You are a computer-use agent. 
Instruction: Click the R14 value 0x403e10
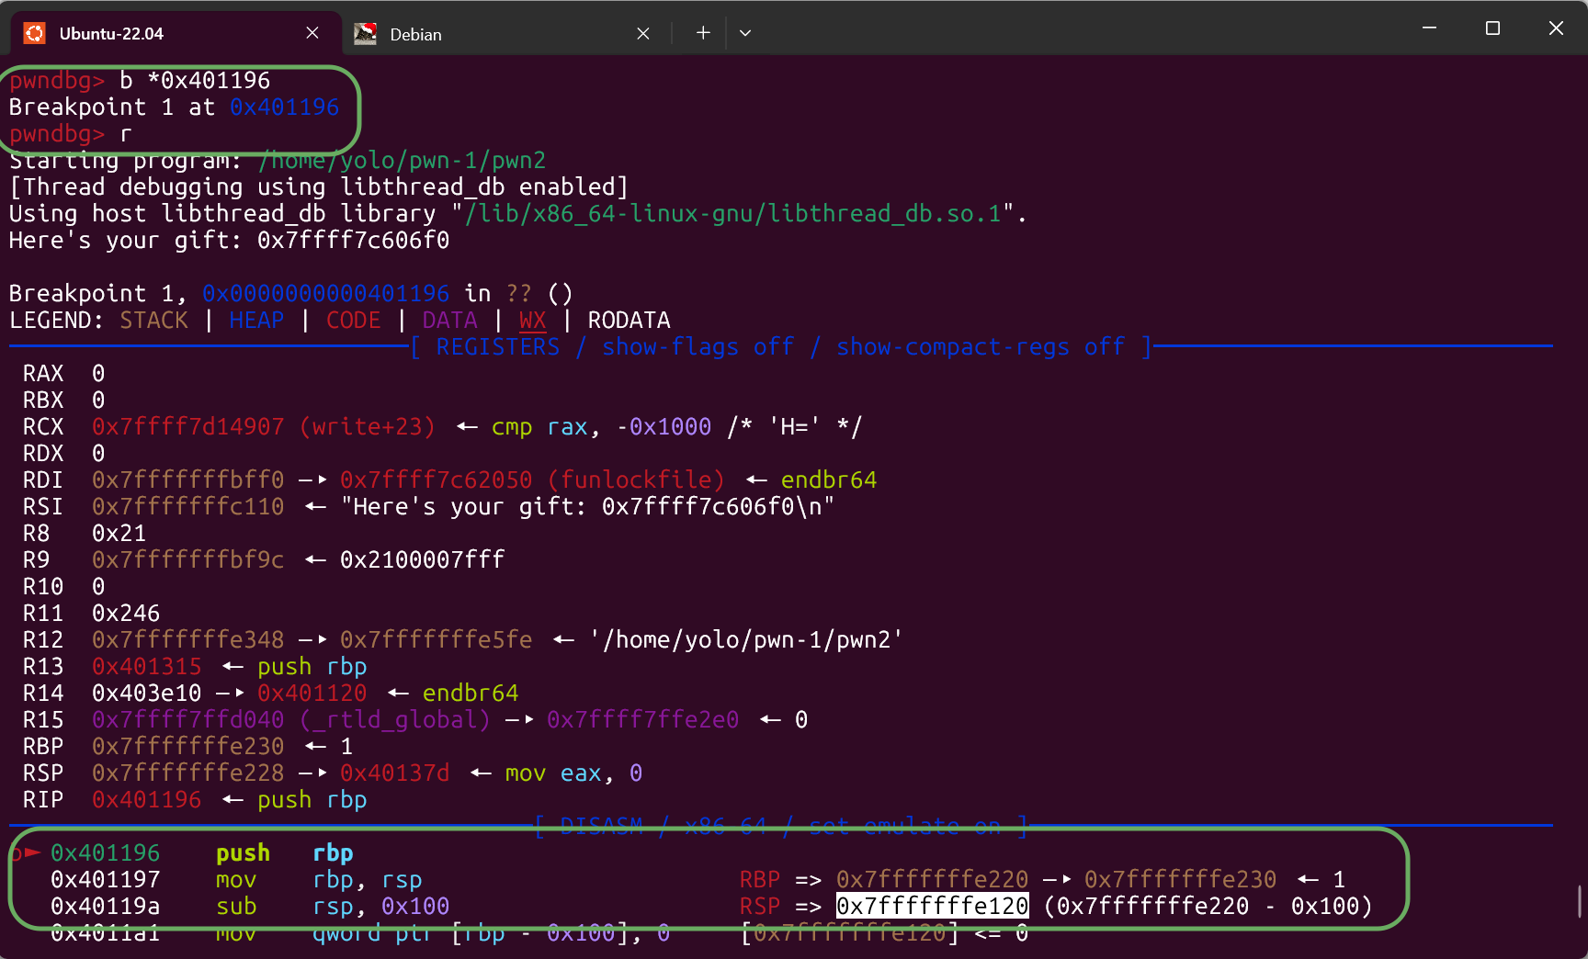(146, 694)
